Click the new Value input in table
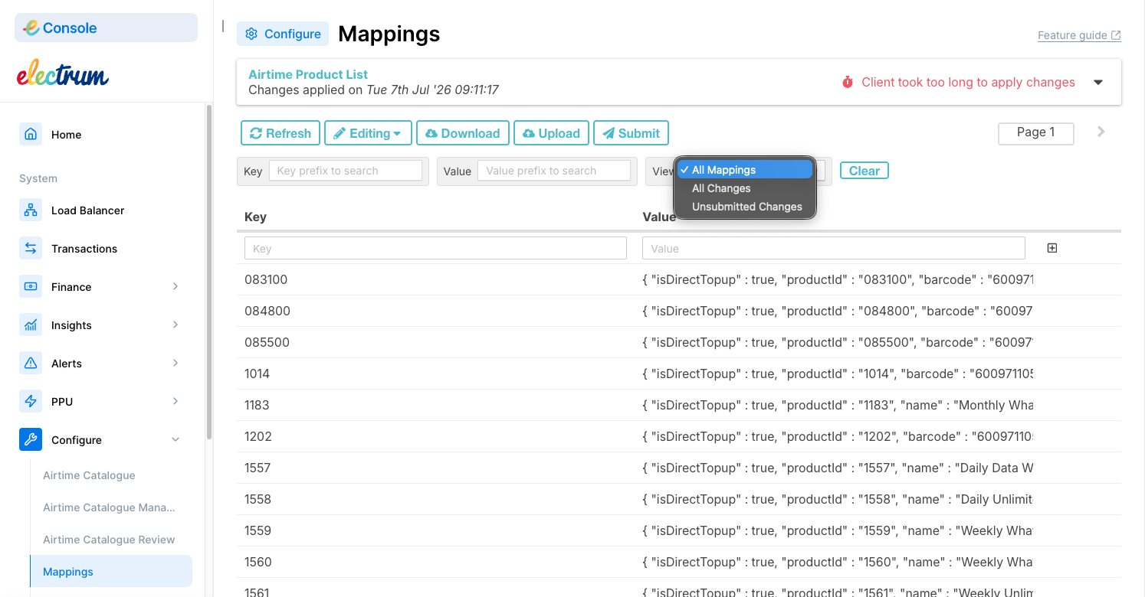This screenshot has height=597, width=1145. click(834, 248)
